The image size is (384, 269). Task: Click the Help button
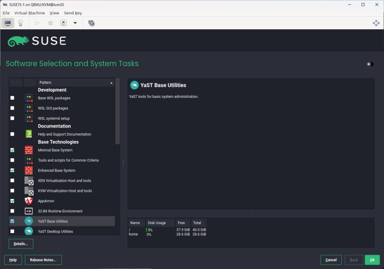[x=13, y=260]
